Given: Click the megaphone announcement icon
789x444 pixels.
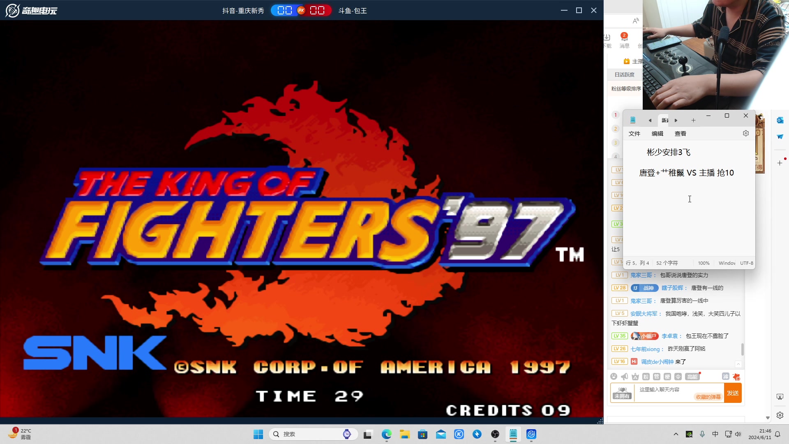Looking at the screenshot, I should coord(624,377).
